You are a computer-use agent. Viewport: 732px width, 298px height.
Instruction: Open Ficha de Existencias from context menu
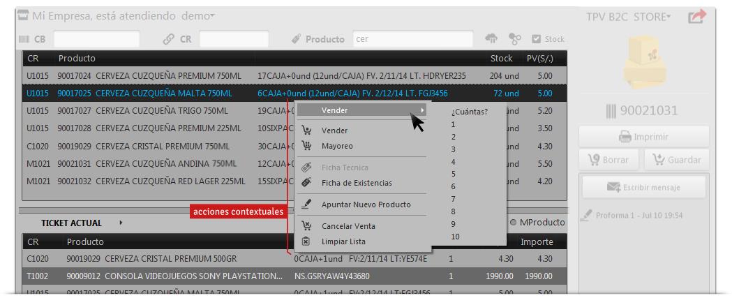[357, 183]
